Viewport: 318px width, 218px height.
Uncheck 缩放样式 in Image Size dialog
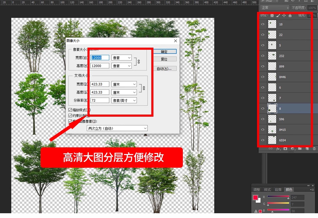pyautogui.click(x=70, y=110)
